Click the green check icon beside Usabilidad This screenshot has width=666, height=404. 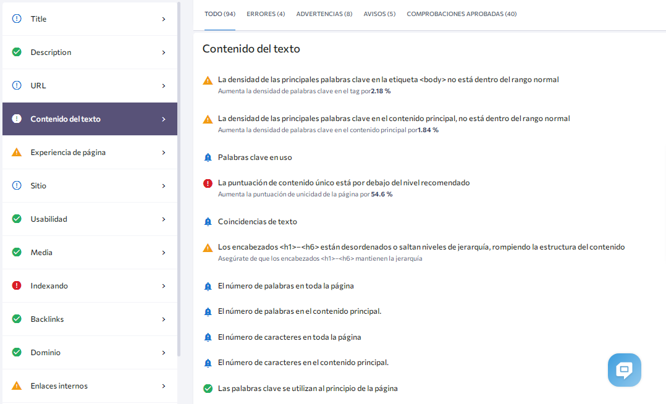click(x=17, y=219)
